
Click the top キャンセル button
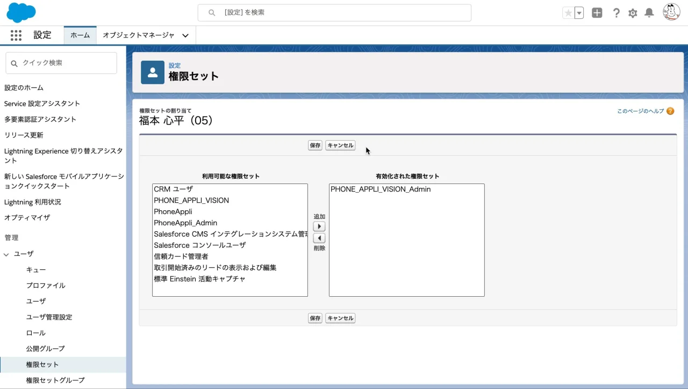(340, 145)
